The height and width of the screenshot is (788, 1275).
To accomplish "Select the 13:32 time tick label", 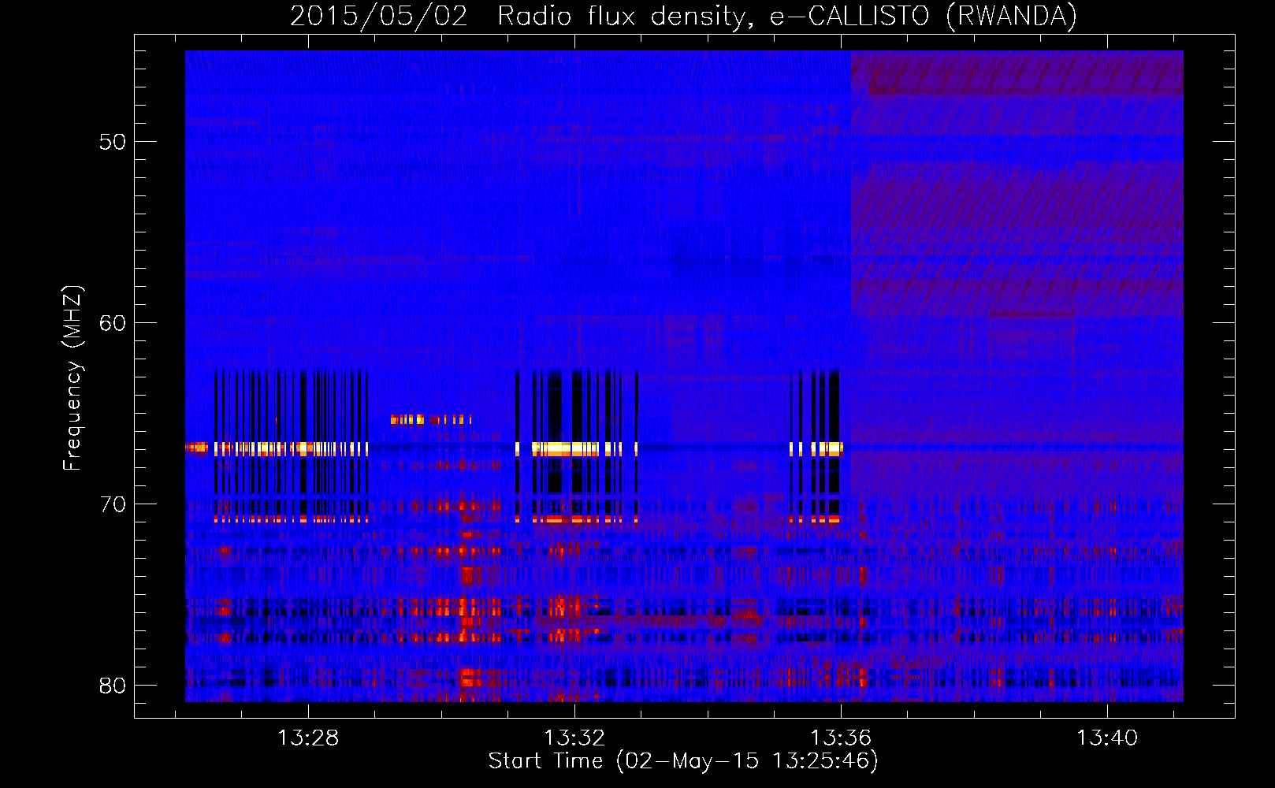I will tap(574, 738).
